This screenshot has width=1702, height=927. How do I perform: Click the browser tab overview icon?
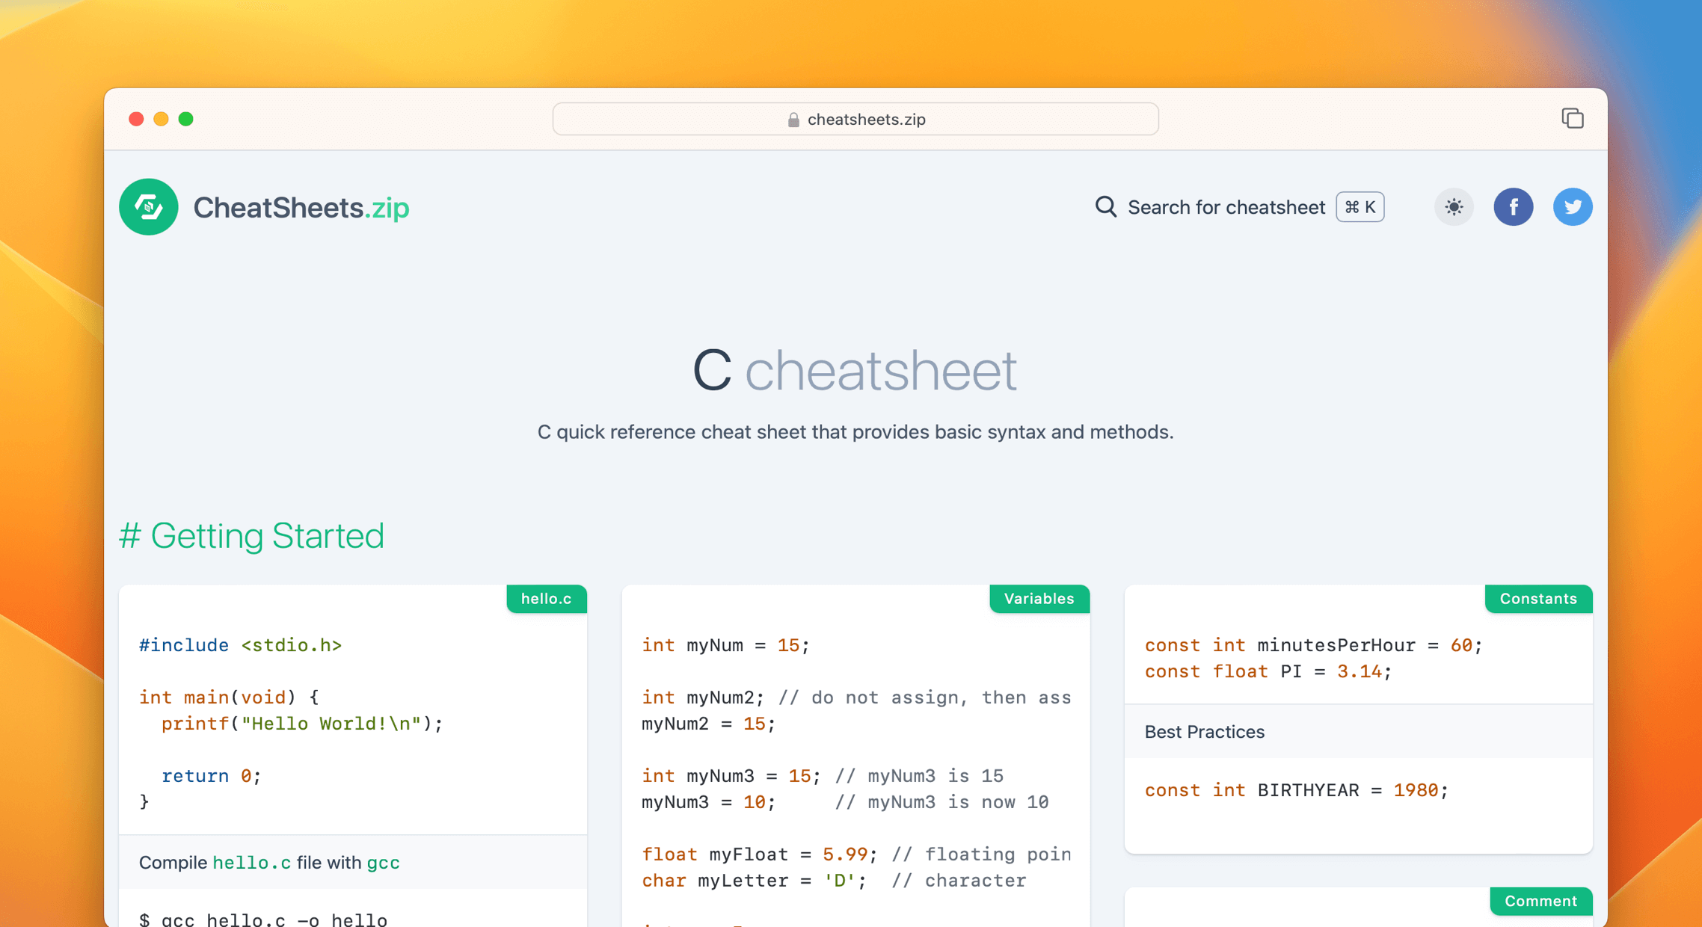[x=1572, y=119]
